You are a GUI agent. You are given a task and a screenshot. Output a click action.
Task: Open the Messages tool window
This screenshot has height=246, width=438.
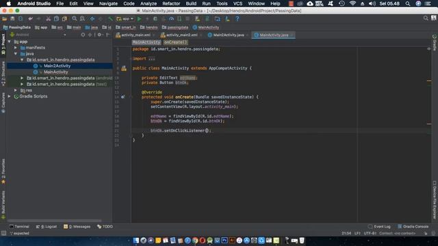(77, 226)
